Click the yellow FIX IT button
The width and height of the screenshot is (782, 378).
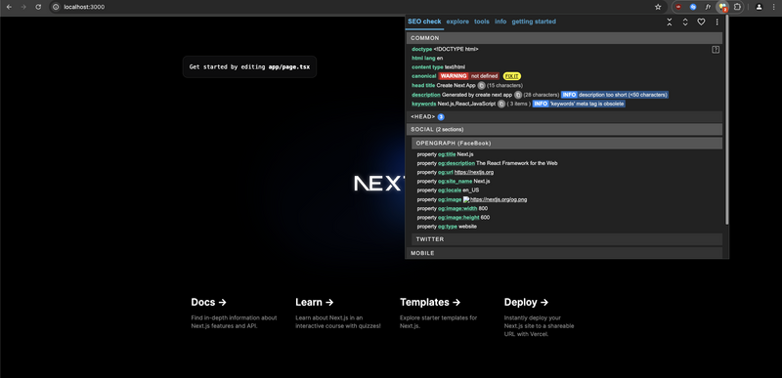511,76
